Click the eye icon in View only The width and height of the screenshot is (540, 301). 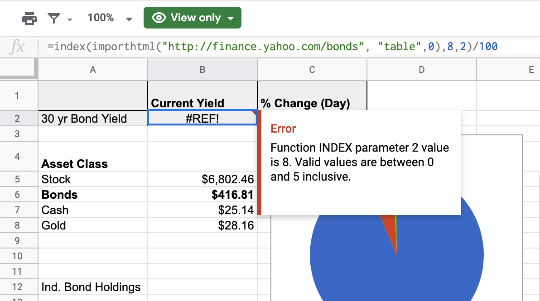pyautogui.click(x=159, y=18)
